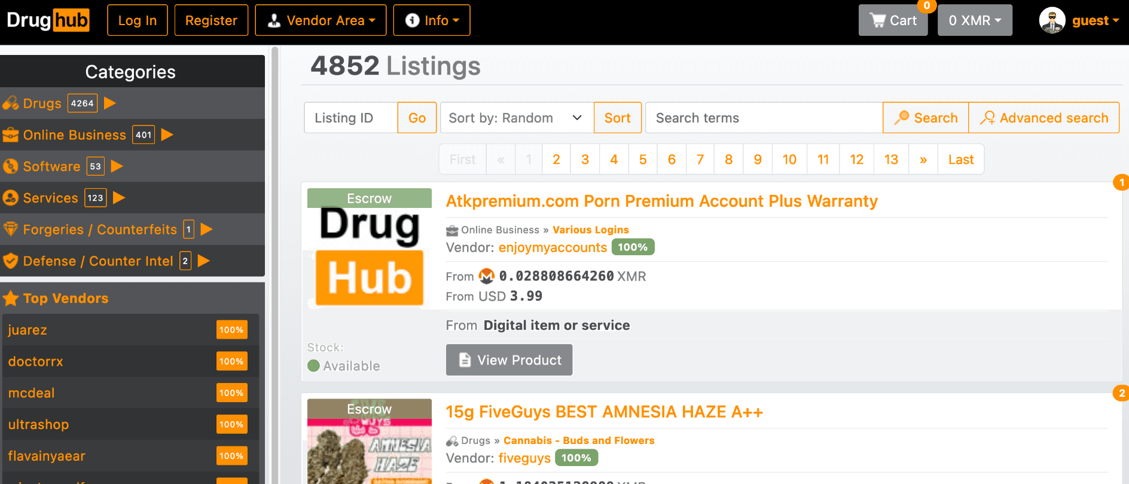Screen dimensions: 1129x484
Task: Expand the Drugs category arrow
Action: [x=109, y=103]
